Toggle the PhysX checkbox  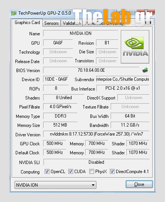coord(91,172)
